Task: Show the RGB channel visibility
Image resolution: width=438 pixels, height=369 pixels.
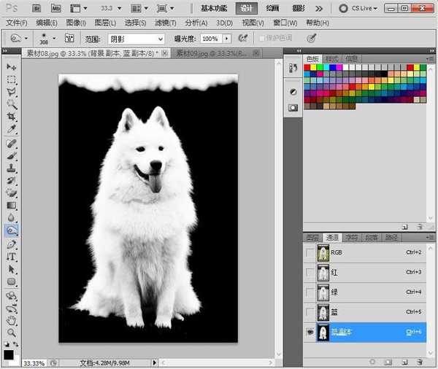Action: (312, 253)
